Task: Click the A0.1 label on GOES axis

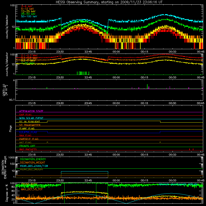Action: coord(12,100)
